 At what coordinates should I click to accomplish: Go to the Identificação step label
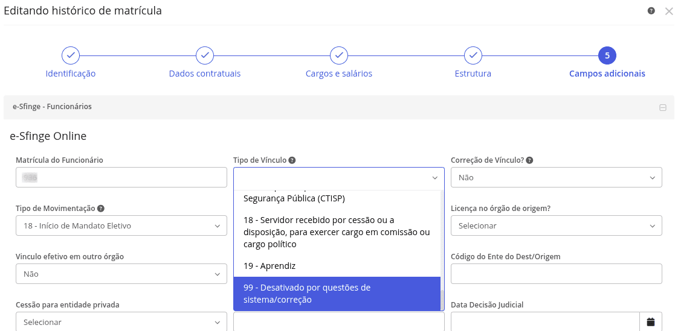[x=71, y=74]
